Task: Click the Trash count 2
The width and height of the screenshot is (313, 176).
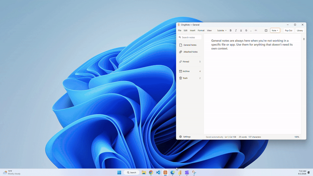Action: [200, 78]
